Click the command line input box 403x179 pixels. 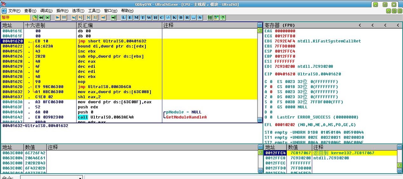point(49,178)
